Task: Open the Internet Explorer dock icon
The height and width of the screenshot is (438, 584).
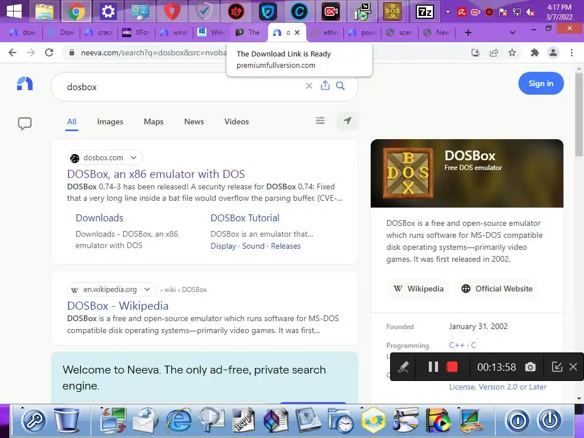Action: (x=178, y=420)
